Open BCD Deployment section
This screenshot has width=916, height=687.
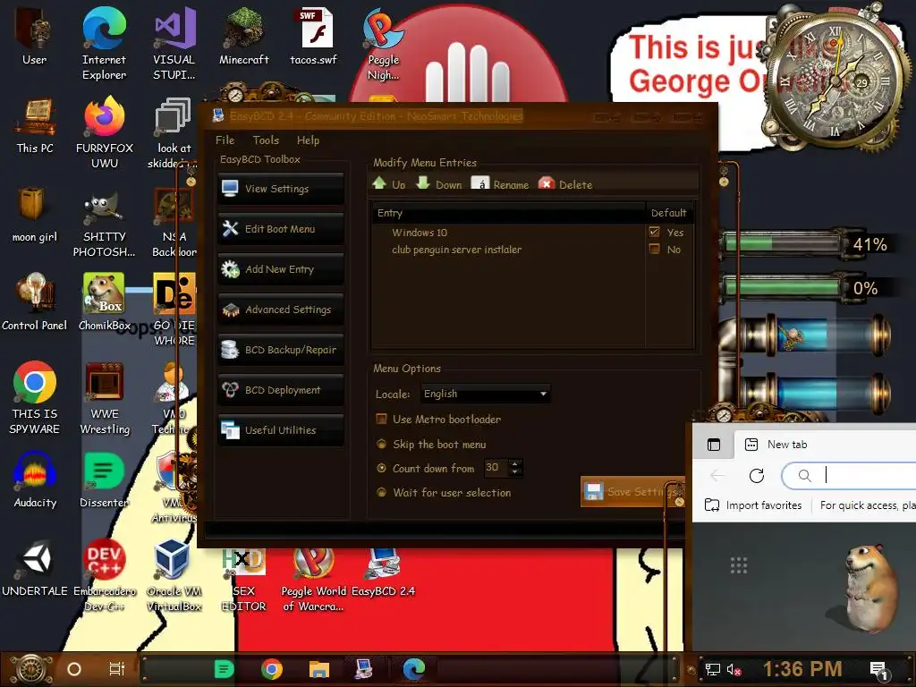click(281, 390)
